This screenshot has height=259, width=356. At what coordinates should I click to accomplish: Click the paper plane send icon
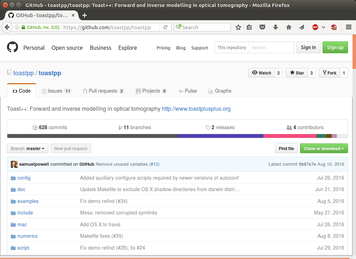point(301,27)
